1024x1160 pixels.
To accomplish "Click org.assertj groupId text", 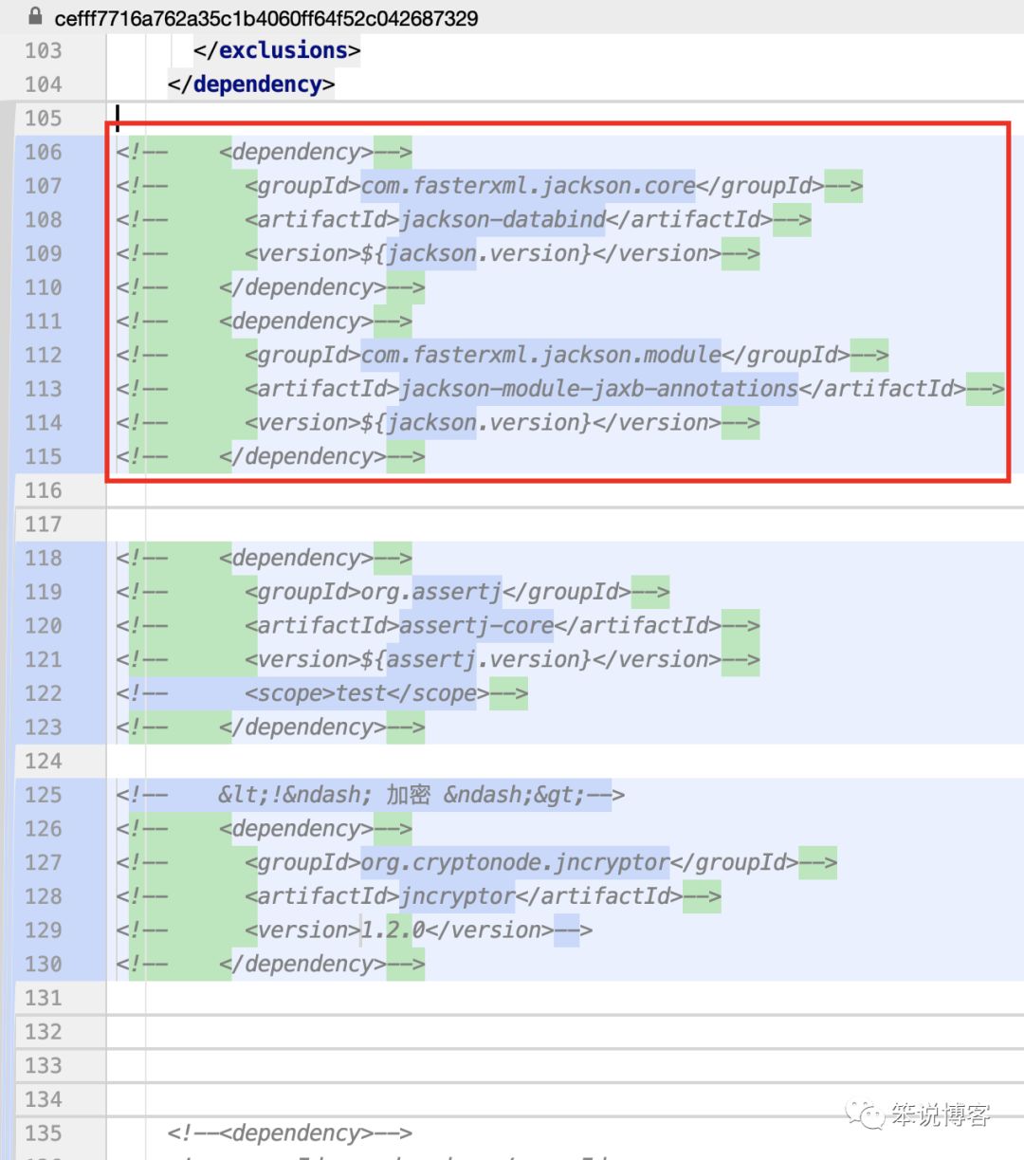I will [431, 592].
